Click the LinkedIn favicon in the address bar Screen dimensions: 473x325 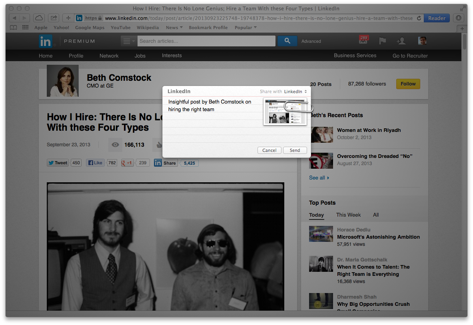[79, 18]
